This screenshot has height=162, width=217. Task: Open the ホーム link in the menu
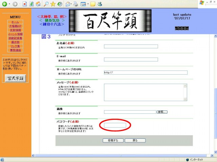15,22
